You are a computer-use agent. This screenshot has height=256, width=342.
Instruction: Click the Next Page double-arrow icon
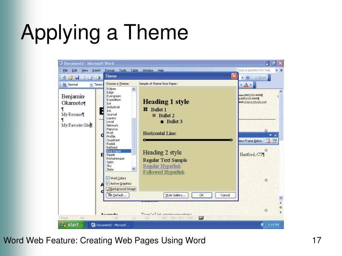[281, 212]
